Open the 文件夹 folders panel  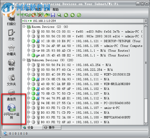11,80
